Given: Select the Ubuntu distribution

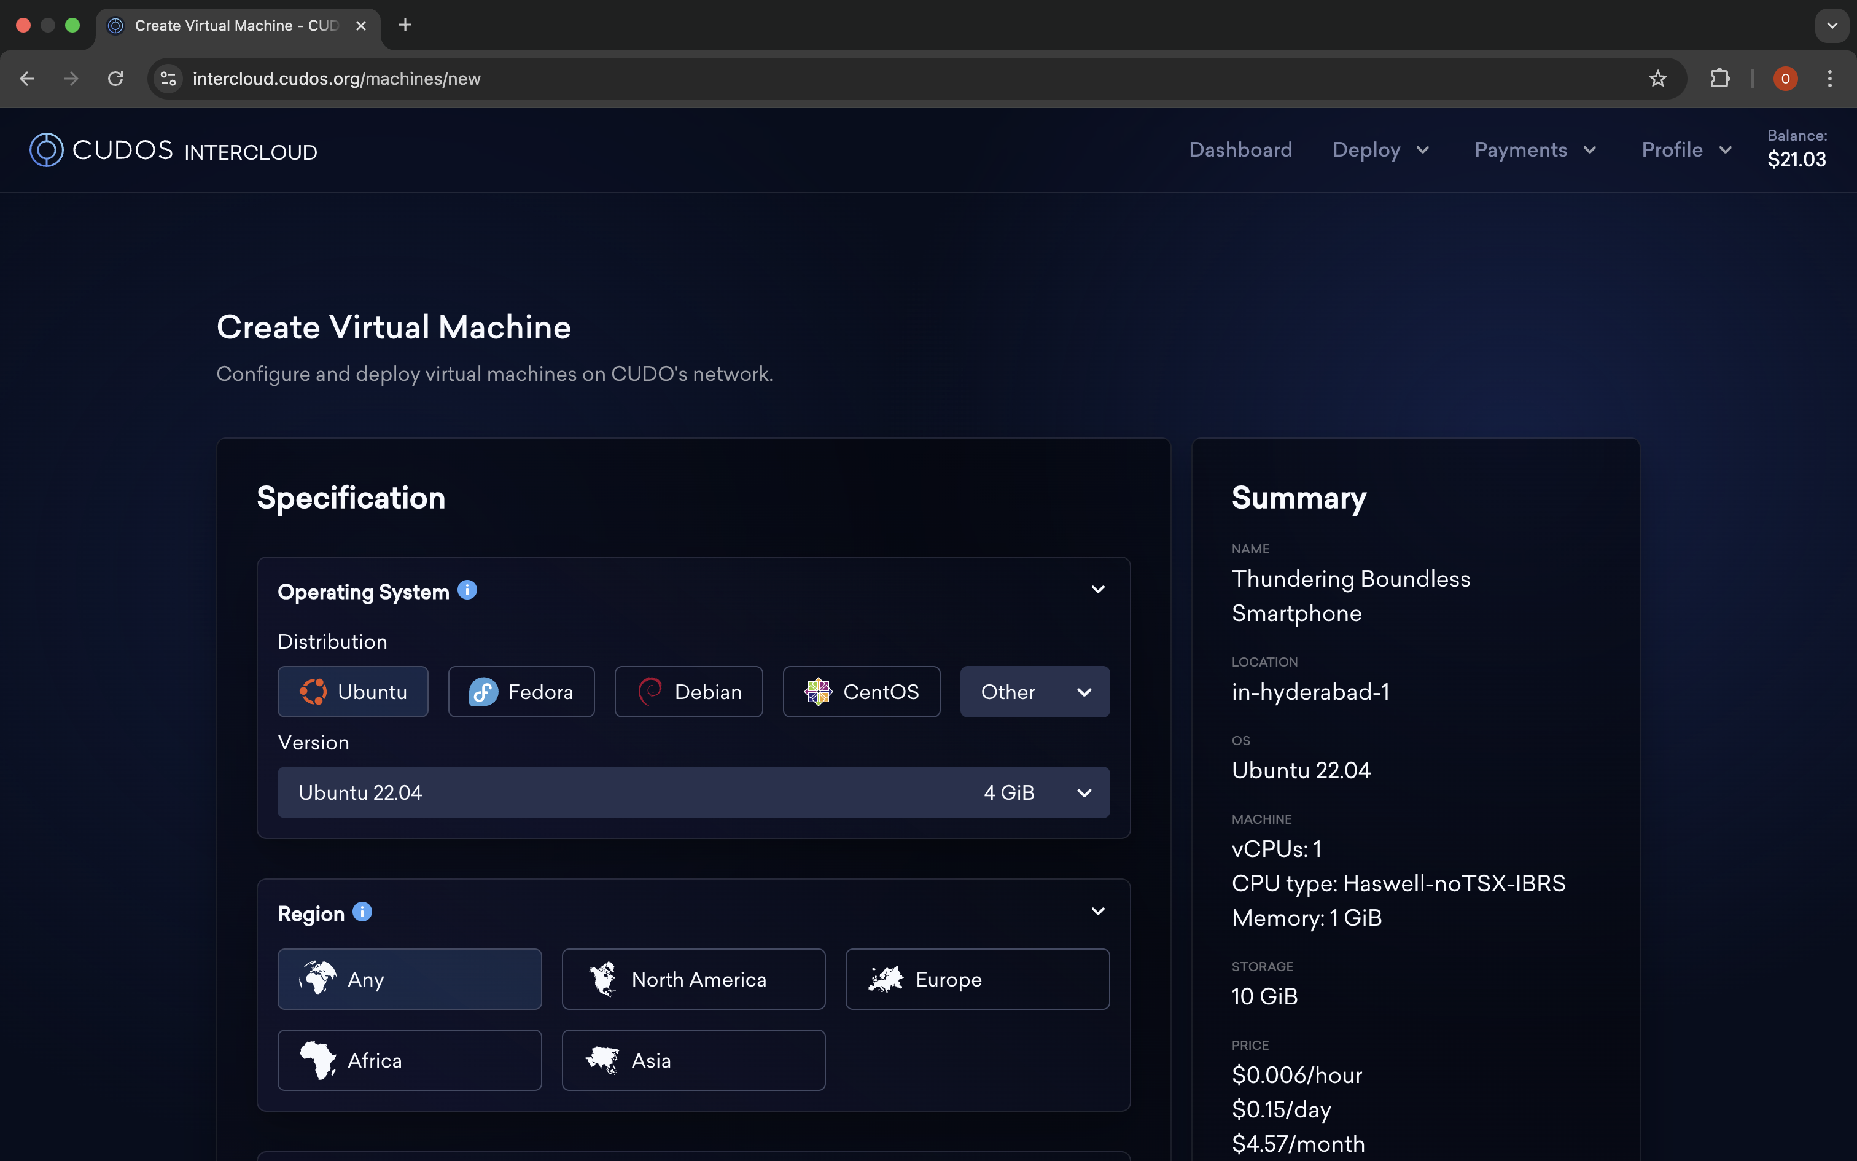Looking at the screenshot, I should (x=353, y=692).
